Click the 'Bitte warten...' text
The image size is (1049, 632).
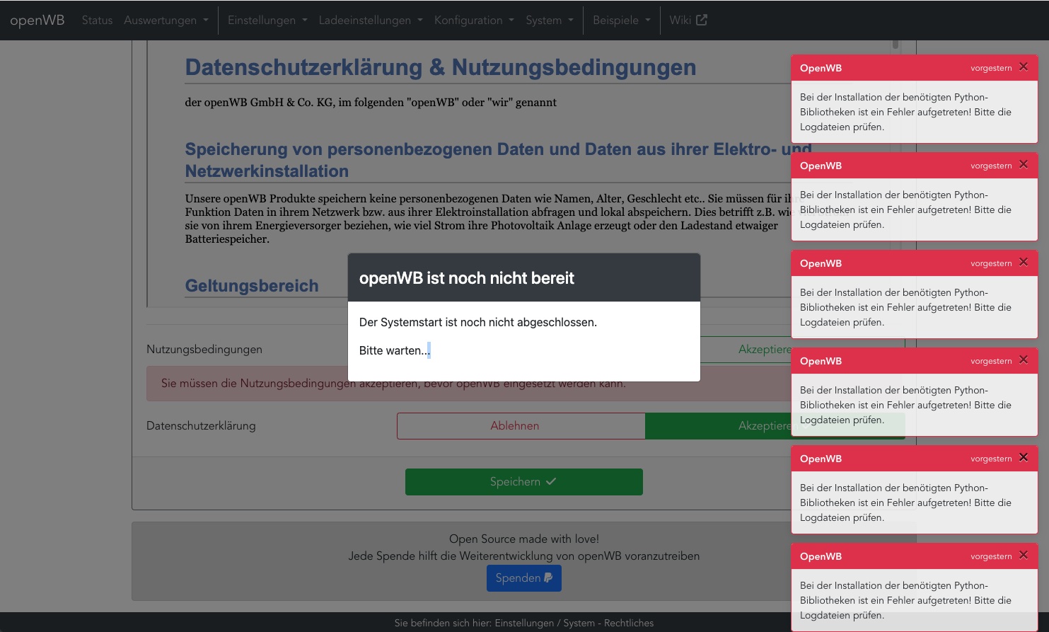pyautogui.click(x=394, y=350)
